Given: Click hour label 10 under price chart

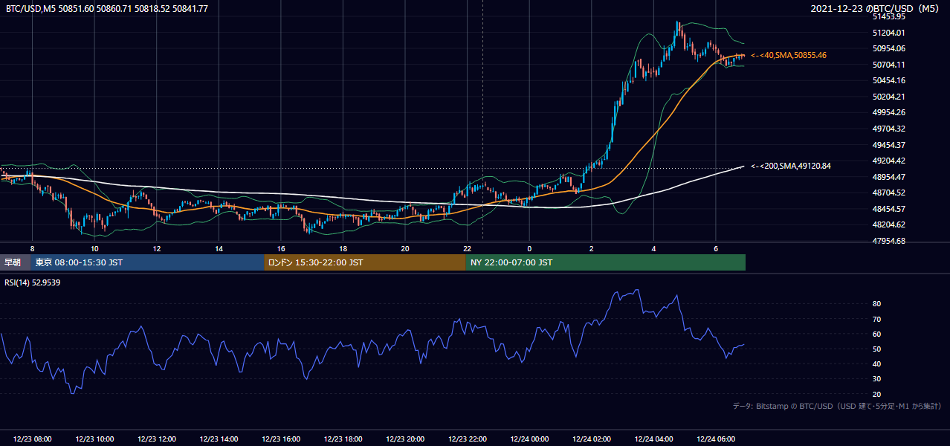Looking at the screenshot, I should point(94,248).
